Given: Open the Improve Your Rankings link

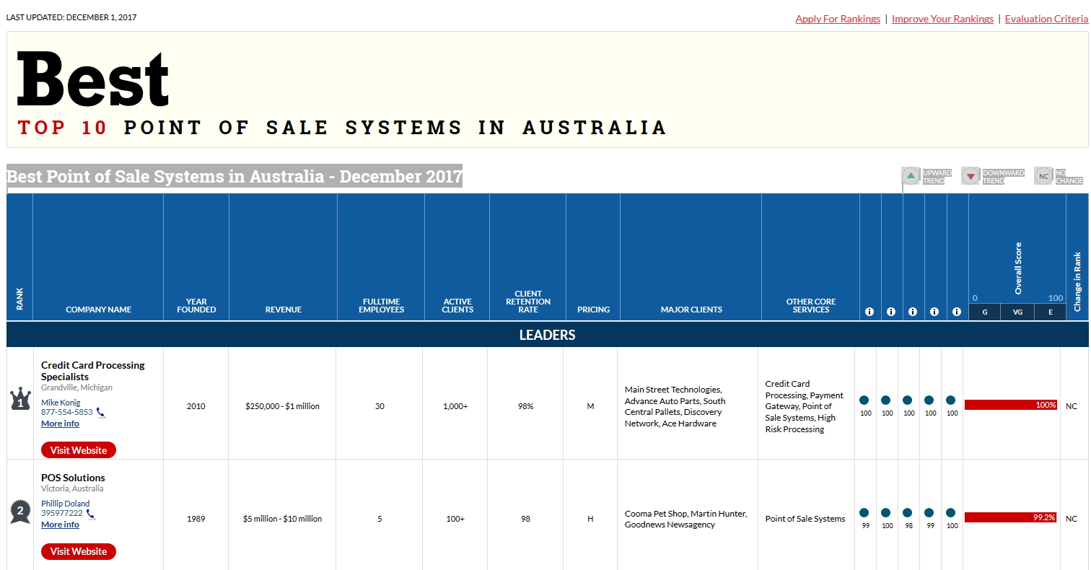Looking at the screenshot, I should click(942, 19).
